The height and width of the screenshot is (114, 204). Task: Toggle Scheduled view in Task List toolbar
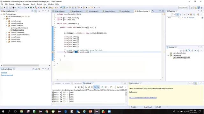pyautogui.click(x=180, y=15)
